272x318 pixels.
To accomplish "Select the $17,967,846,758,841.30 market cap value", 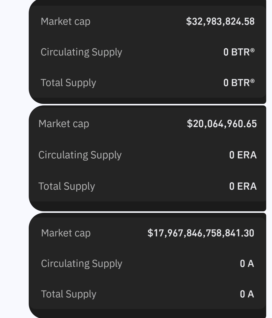I will (201, 233).
